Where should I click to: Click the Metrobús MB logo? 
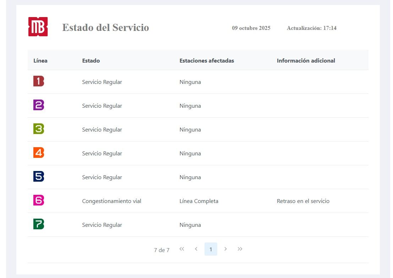click(x=38, y=27)
